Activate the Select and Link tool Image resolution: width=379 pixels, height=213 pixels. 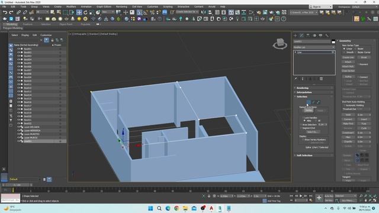coord(18,12)
